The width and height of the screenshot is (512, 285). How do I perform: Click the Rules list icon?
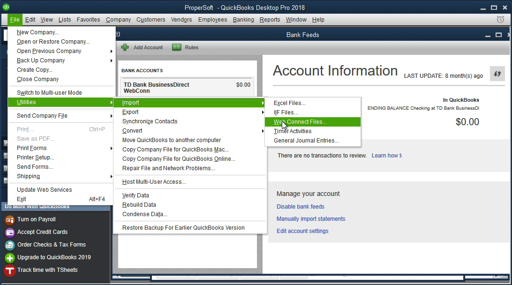point(177,47)
